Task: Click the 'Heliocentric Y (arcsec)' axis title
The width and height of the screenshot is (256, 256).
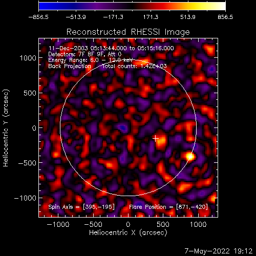Action: pos(6,128)
